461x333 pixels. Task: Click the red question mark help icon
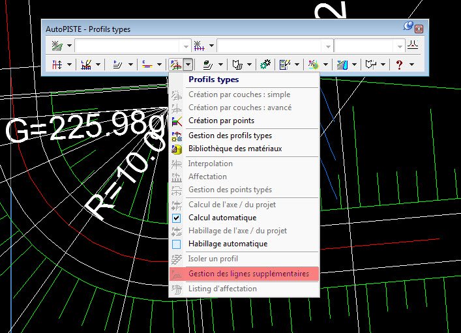pos(399,65)
